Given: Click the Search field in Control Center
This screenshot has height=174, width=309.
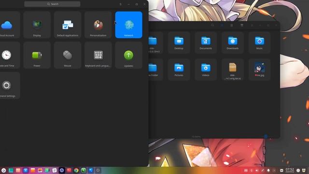Looking at the screenshot, I should click(x=52, y=4).
